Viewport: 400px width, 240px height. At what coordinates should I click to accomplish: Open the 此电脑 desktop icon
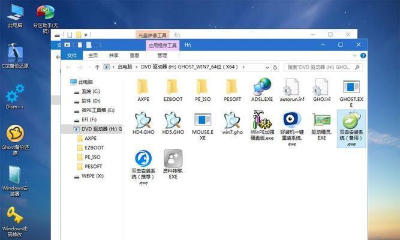pyautogui.click(x=15, y=16)
